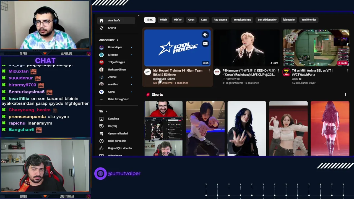Select the Rap yapma filter chip
Image resolution: width=354 pixels, height=199 pixels.
[220, 20]
